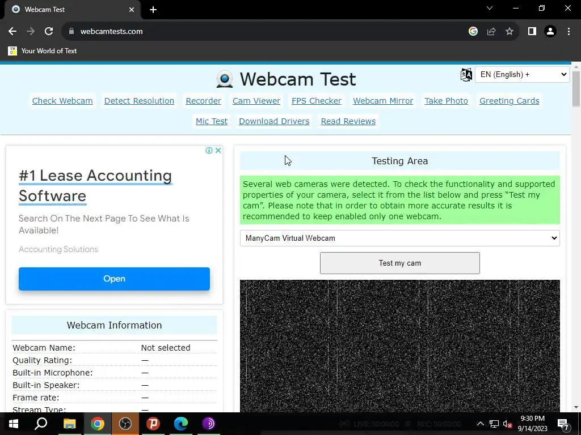Image resolution: width=581 pixels, height=435 pixels.
Task: Click the webcam preview noise area
Action: point(400,346)
